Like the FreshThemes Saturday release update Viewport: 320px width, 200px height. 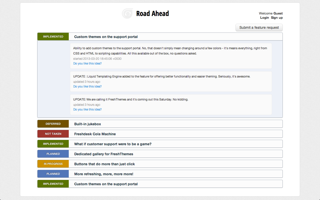(87, 109)
